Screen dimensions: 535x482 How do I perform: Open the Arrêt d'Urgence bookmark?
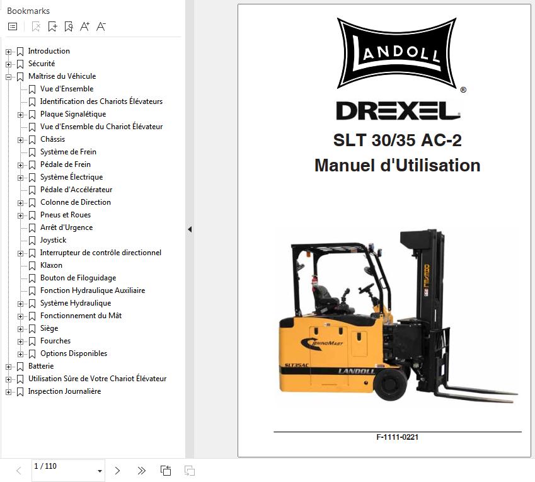(x=67, y=228)
